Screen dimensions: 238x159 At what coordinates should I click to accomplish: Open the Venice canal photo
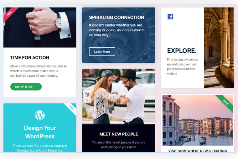pos(198,120)
